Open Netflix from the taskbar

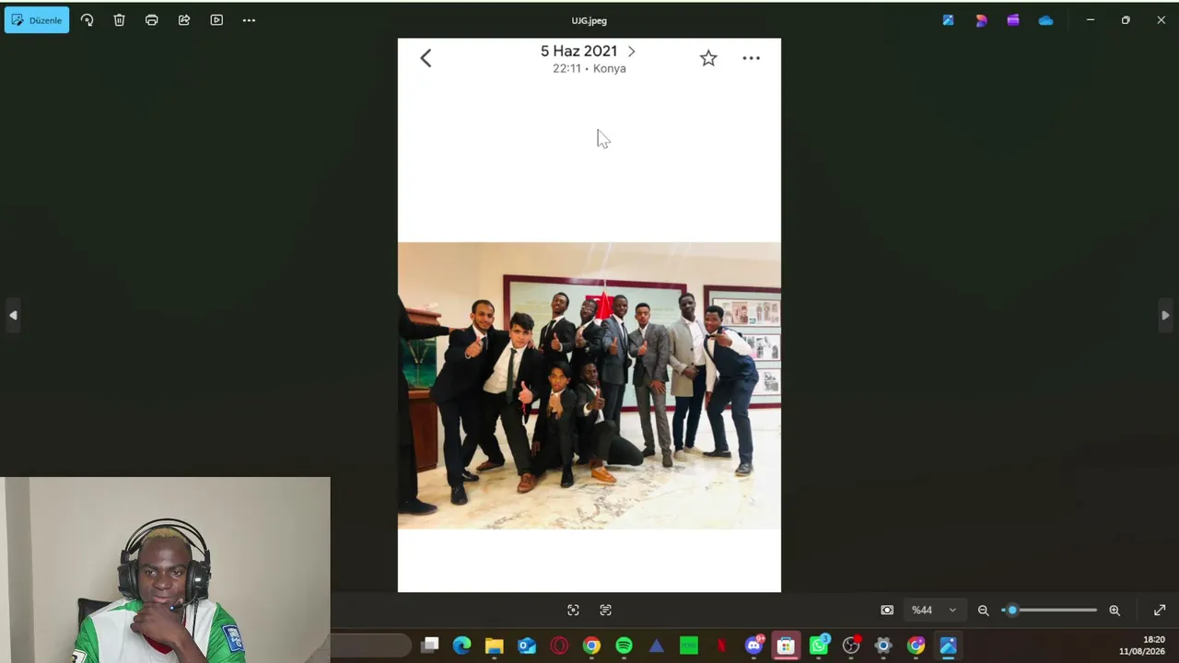(721, 646)
